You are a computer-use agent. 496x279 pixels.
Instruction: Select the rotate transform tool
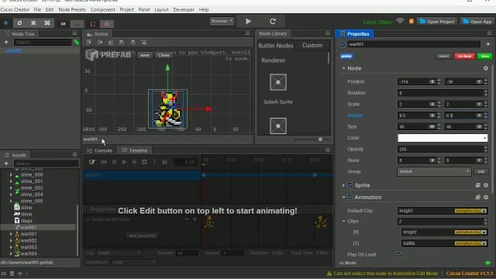click(19, 22)
